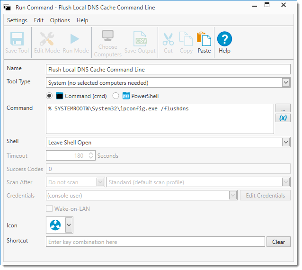
Task: Activate Run Mode play icon
Action: click(75, 39)
